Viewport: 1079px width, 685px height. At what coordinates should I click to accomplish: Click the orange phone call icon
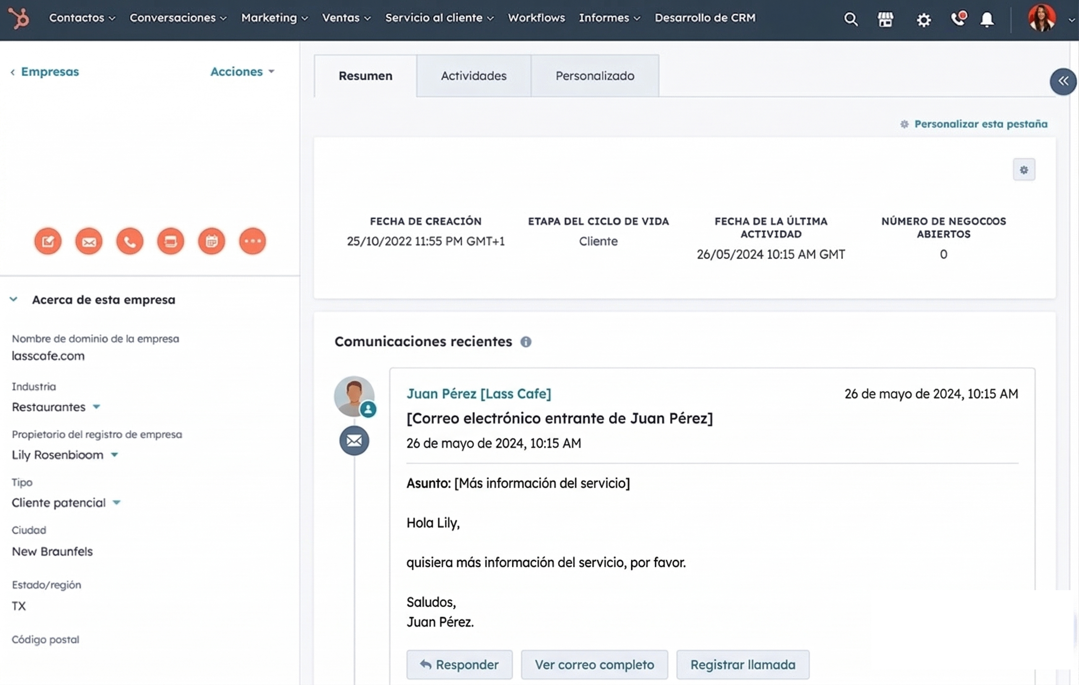coord(130,241)
